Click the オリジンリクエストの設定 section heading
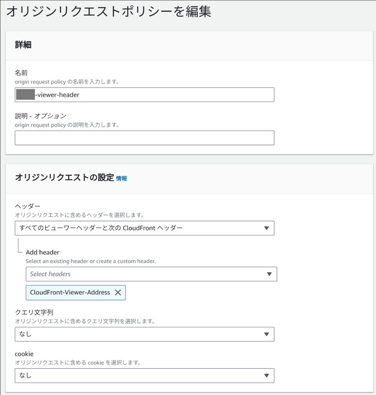Viewport: 376px width, 395px height. [x=64, y=178]
